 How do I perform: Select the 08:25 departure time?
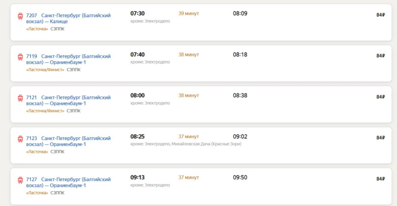pyautogui.click(x=137, y=137)
